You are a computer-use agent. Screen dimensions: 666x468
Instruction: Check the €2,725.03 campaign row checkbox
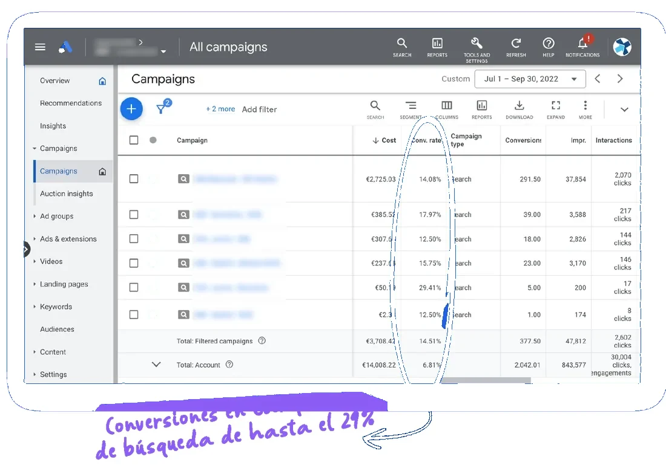pyautogui.click(x=134, y=178)
